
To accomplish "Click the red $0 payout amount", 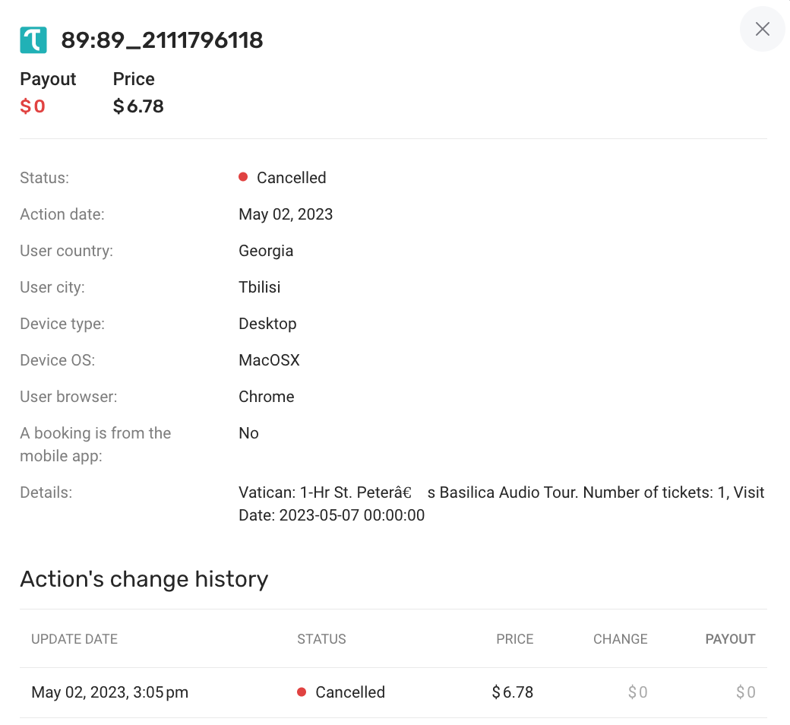I will click(33, 106).
